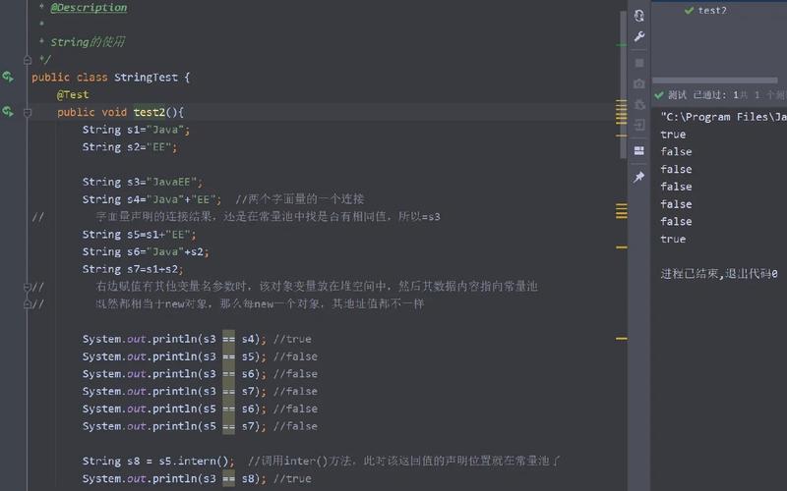Screen dimensions: 787x491
Task: Click the line String s5=s1+"EE";
Action: [139, 235]
